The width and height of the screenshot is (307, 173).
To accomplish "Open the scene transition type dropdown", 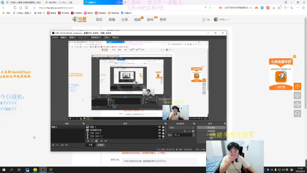I will pos(182,128).
